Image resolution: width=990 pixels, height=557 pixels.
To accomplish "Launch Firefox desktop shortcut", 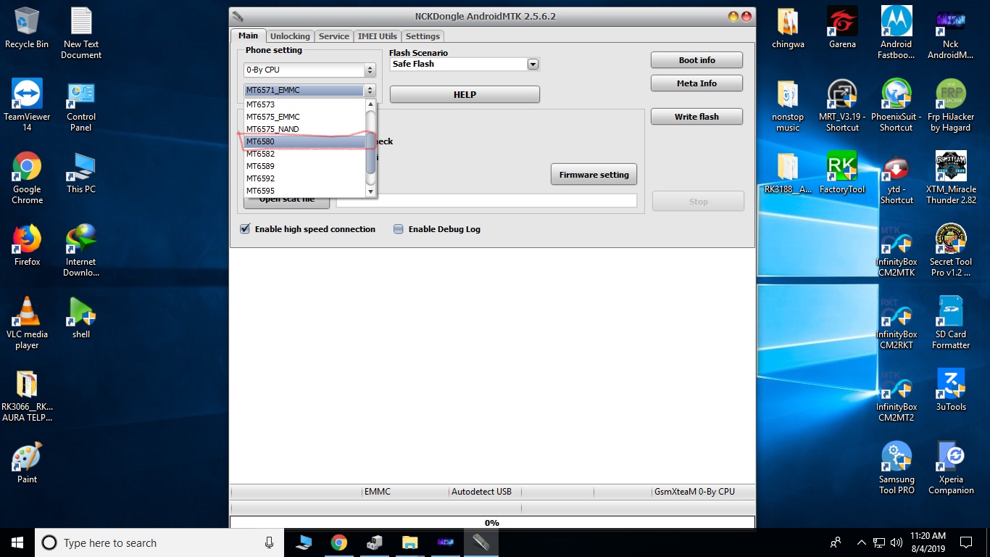I will (27, 245).
